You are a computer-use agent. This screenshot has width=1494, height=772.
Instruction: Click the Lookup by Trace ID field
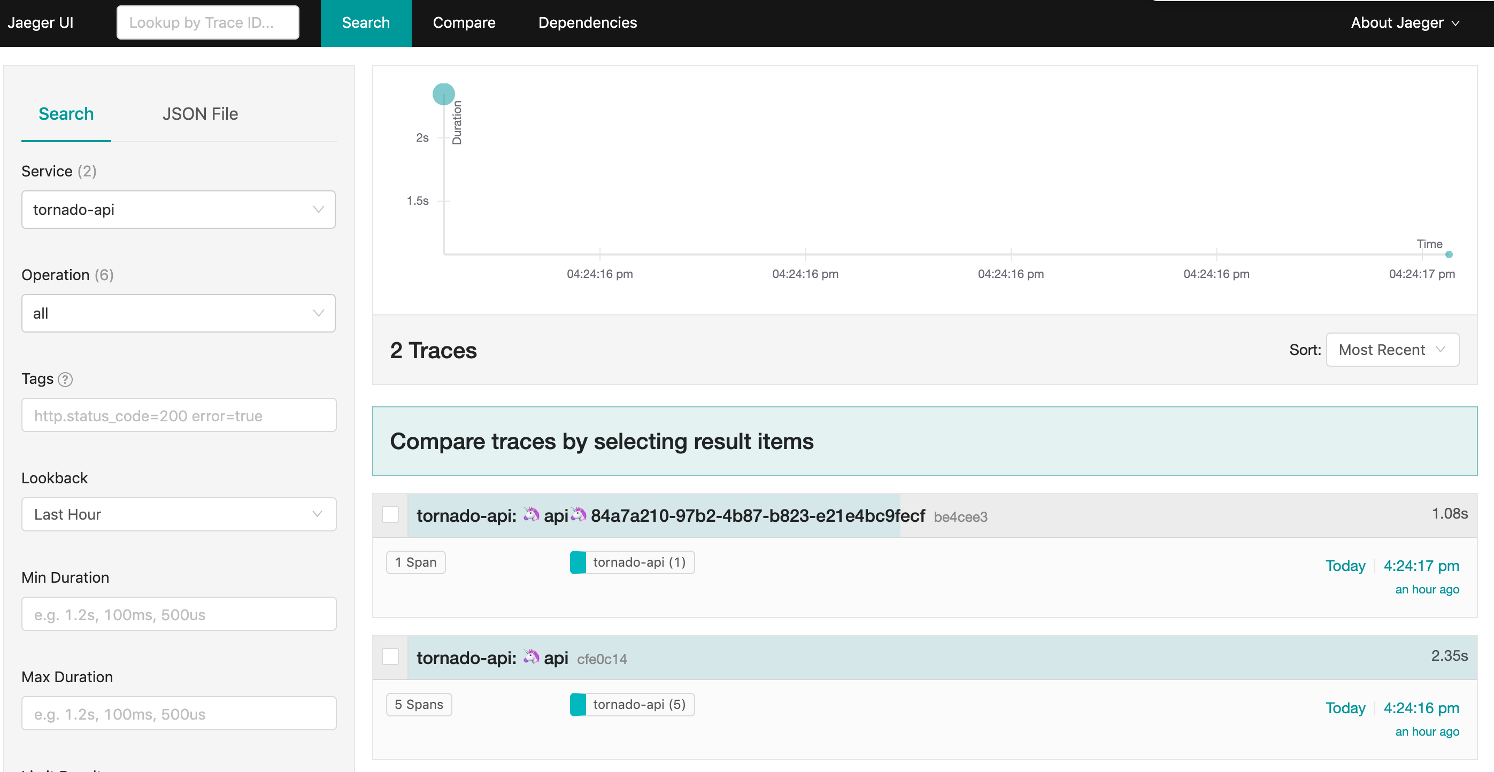coord(207,22)
